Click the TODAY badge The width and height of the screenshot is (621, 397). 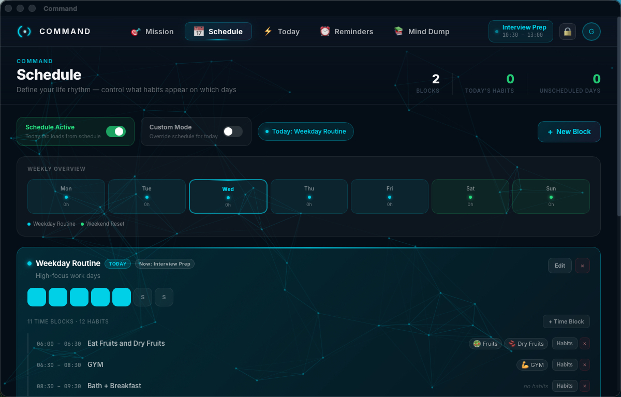tap(117, 264)
